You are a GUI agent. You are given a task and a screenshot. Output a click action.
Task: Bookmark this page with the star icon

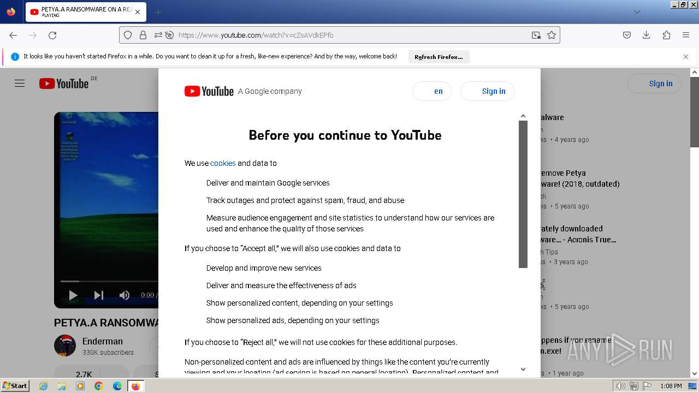point(552,35)
